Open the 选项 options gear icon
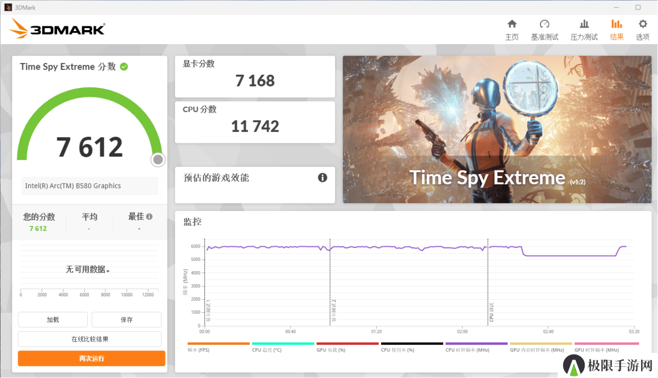658x378 pixels. (x=642, y=24)
